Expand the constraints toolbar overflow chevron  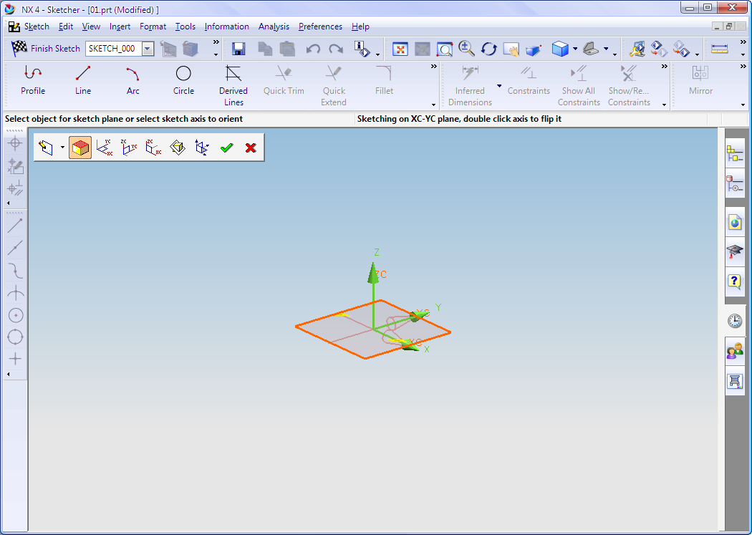coord(664,67)
